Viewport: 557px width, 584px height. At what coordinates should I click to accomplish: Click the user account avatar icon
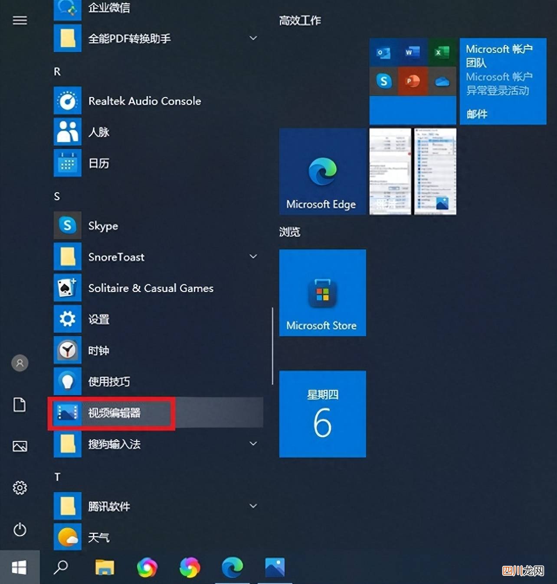[20, 363]
